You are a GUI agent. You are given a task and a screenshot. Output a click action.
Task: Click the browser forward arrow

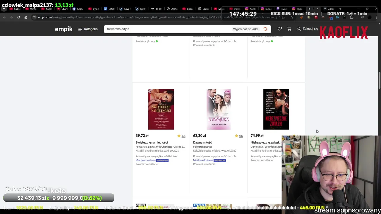[x=11, y=17]
